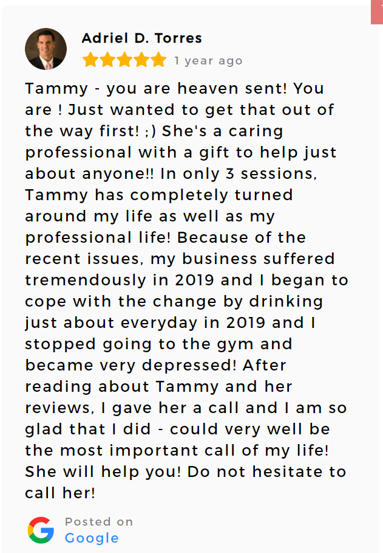Open Adriel D. Torres profile photo
383x553 pixels.
point(46,49)
